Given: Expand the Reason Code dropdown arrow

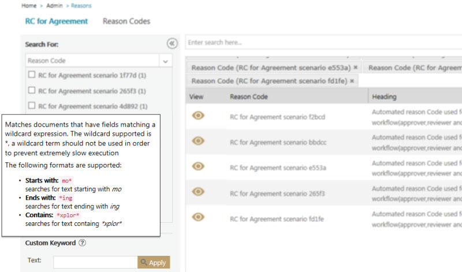Looking at the screenshot, I should pos(165,61).
